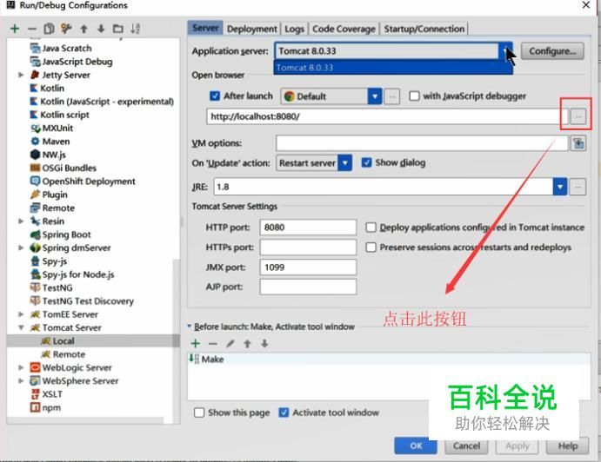Collapse the Before launch section
This screenshot has width=601, height=462.
click(190, 327)
